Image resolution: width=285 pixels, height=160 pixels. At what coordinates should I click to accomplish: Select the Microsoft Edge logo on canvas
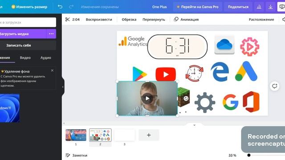coord(220,72)
